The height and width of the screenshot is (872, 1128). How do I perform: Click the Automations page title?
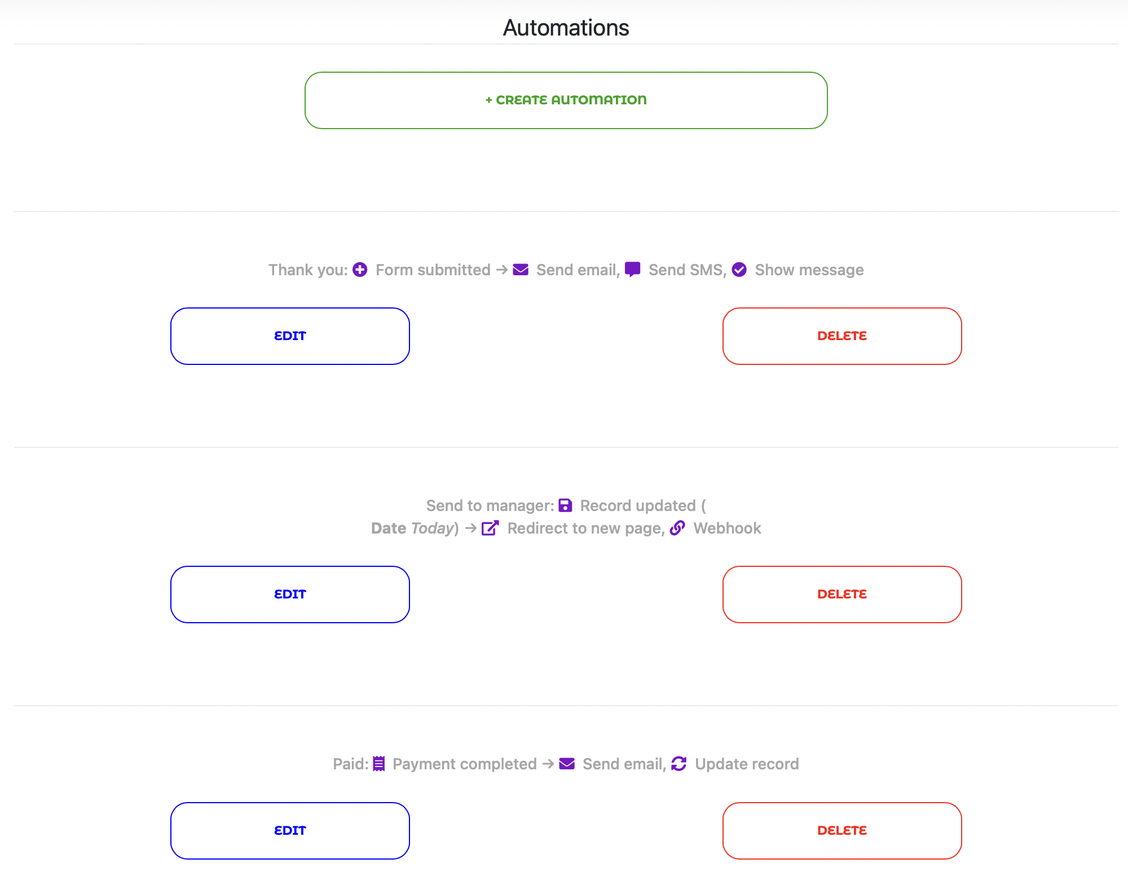click(565, 27)
